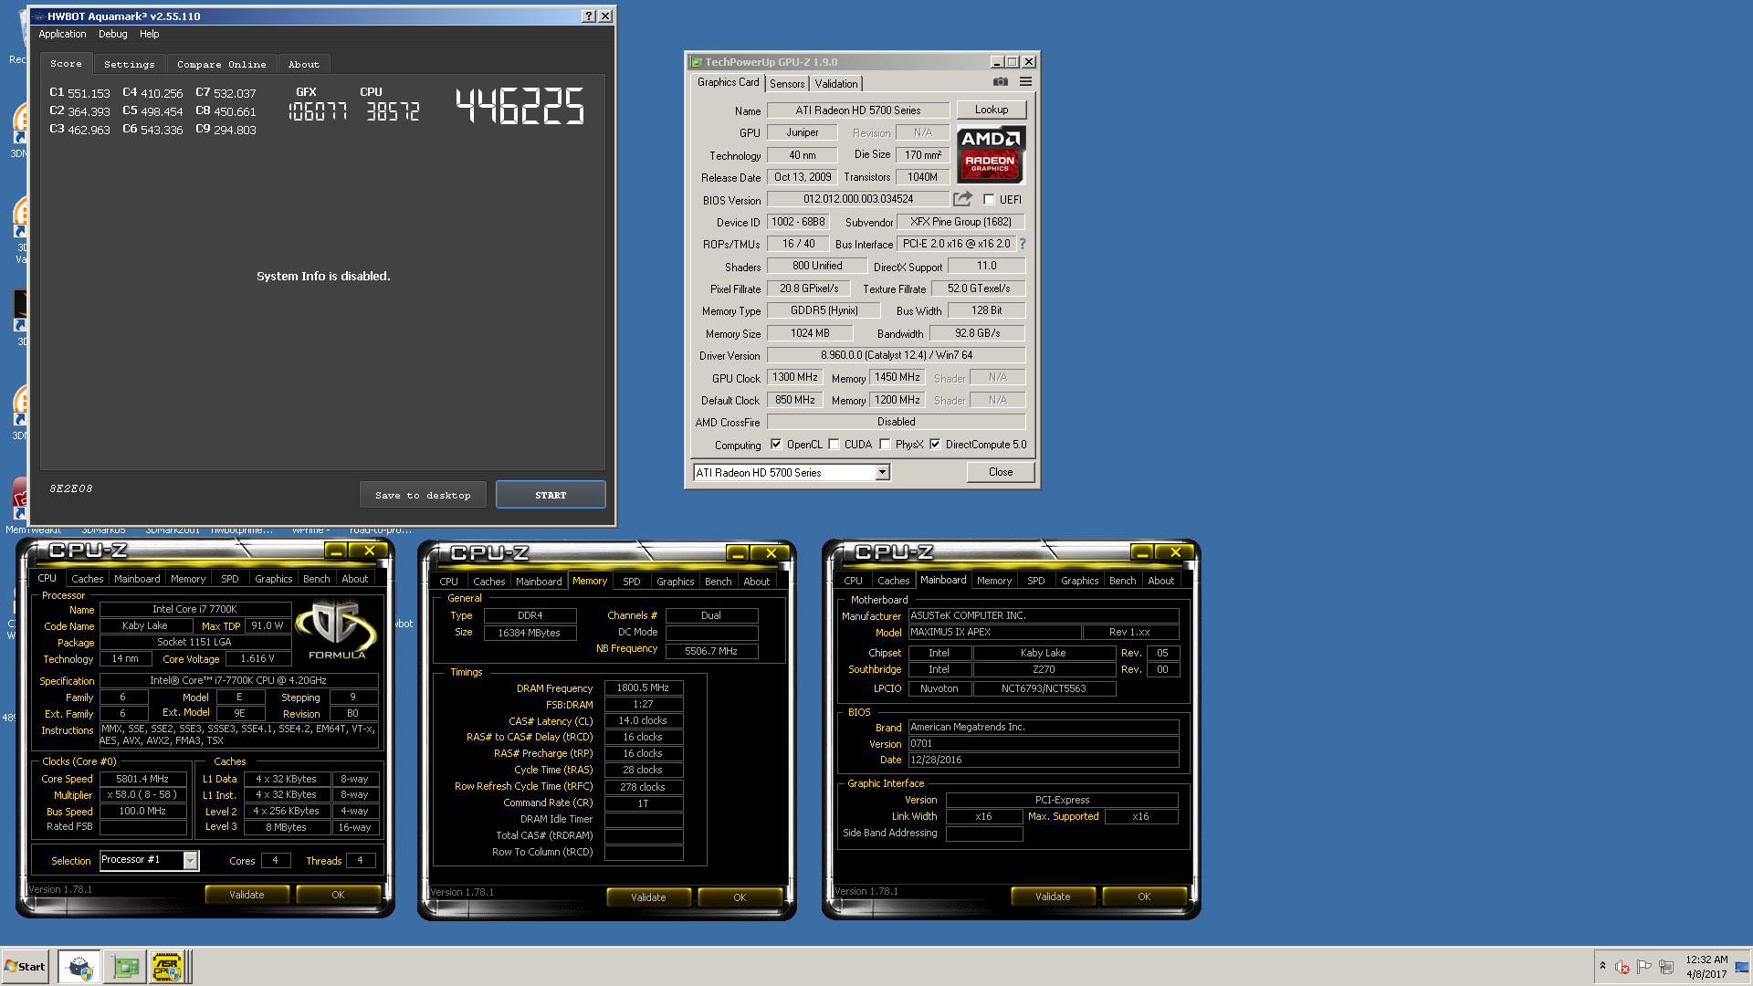1753x986 pixels.
Task: Click the START benchmark button
Action: pyautogui.click(x=551, y=495)
